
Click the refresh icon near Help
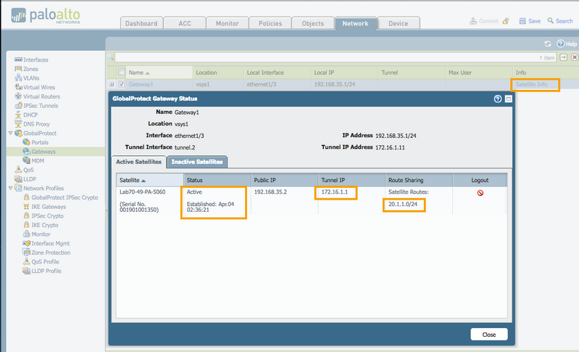(x=548, y=44)
